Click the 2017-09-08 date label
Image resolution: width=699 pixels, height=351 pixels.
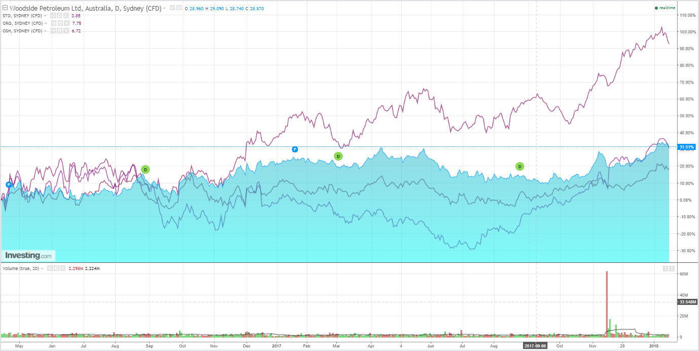536,346
